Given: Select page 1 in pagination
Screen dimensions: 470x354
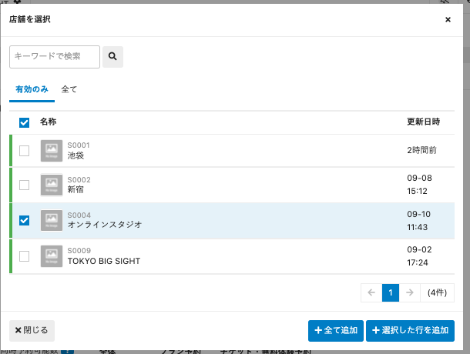Looking at the screenshot, I should pos(391,292).
